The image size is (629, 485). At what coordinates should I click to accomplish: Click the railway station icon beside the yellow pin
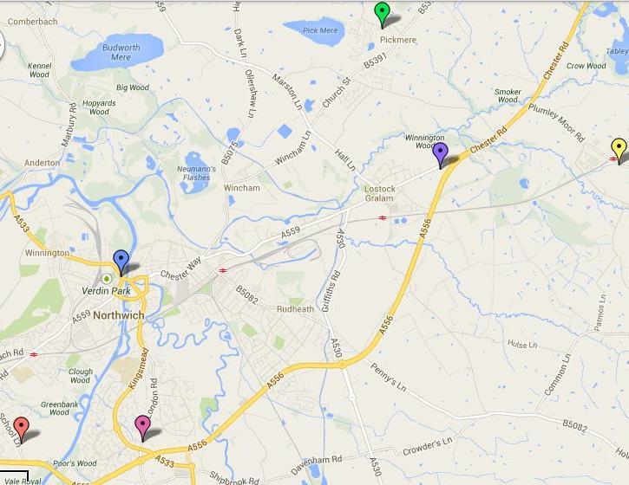[613, 159]
